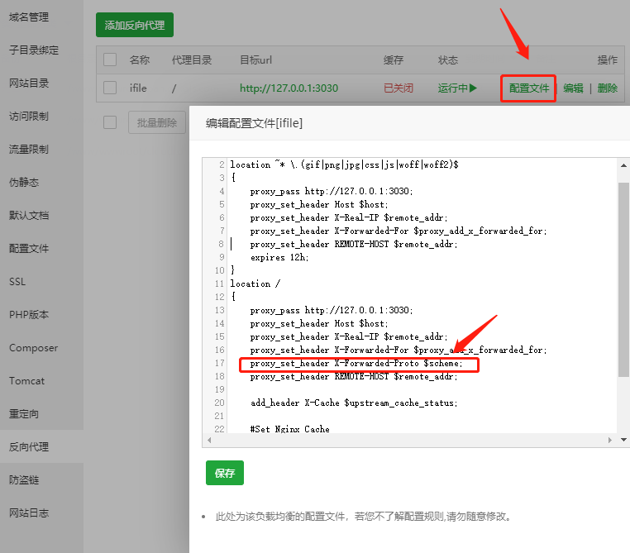This screenshot has height=553, width=630.
Task: Go to 网站日志 sidebar tab
Action: click(29, 512)
